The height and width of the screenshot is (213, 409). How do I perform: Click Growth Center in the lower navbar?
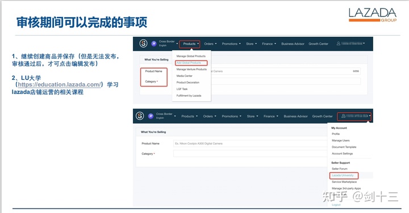coord(323,116)
